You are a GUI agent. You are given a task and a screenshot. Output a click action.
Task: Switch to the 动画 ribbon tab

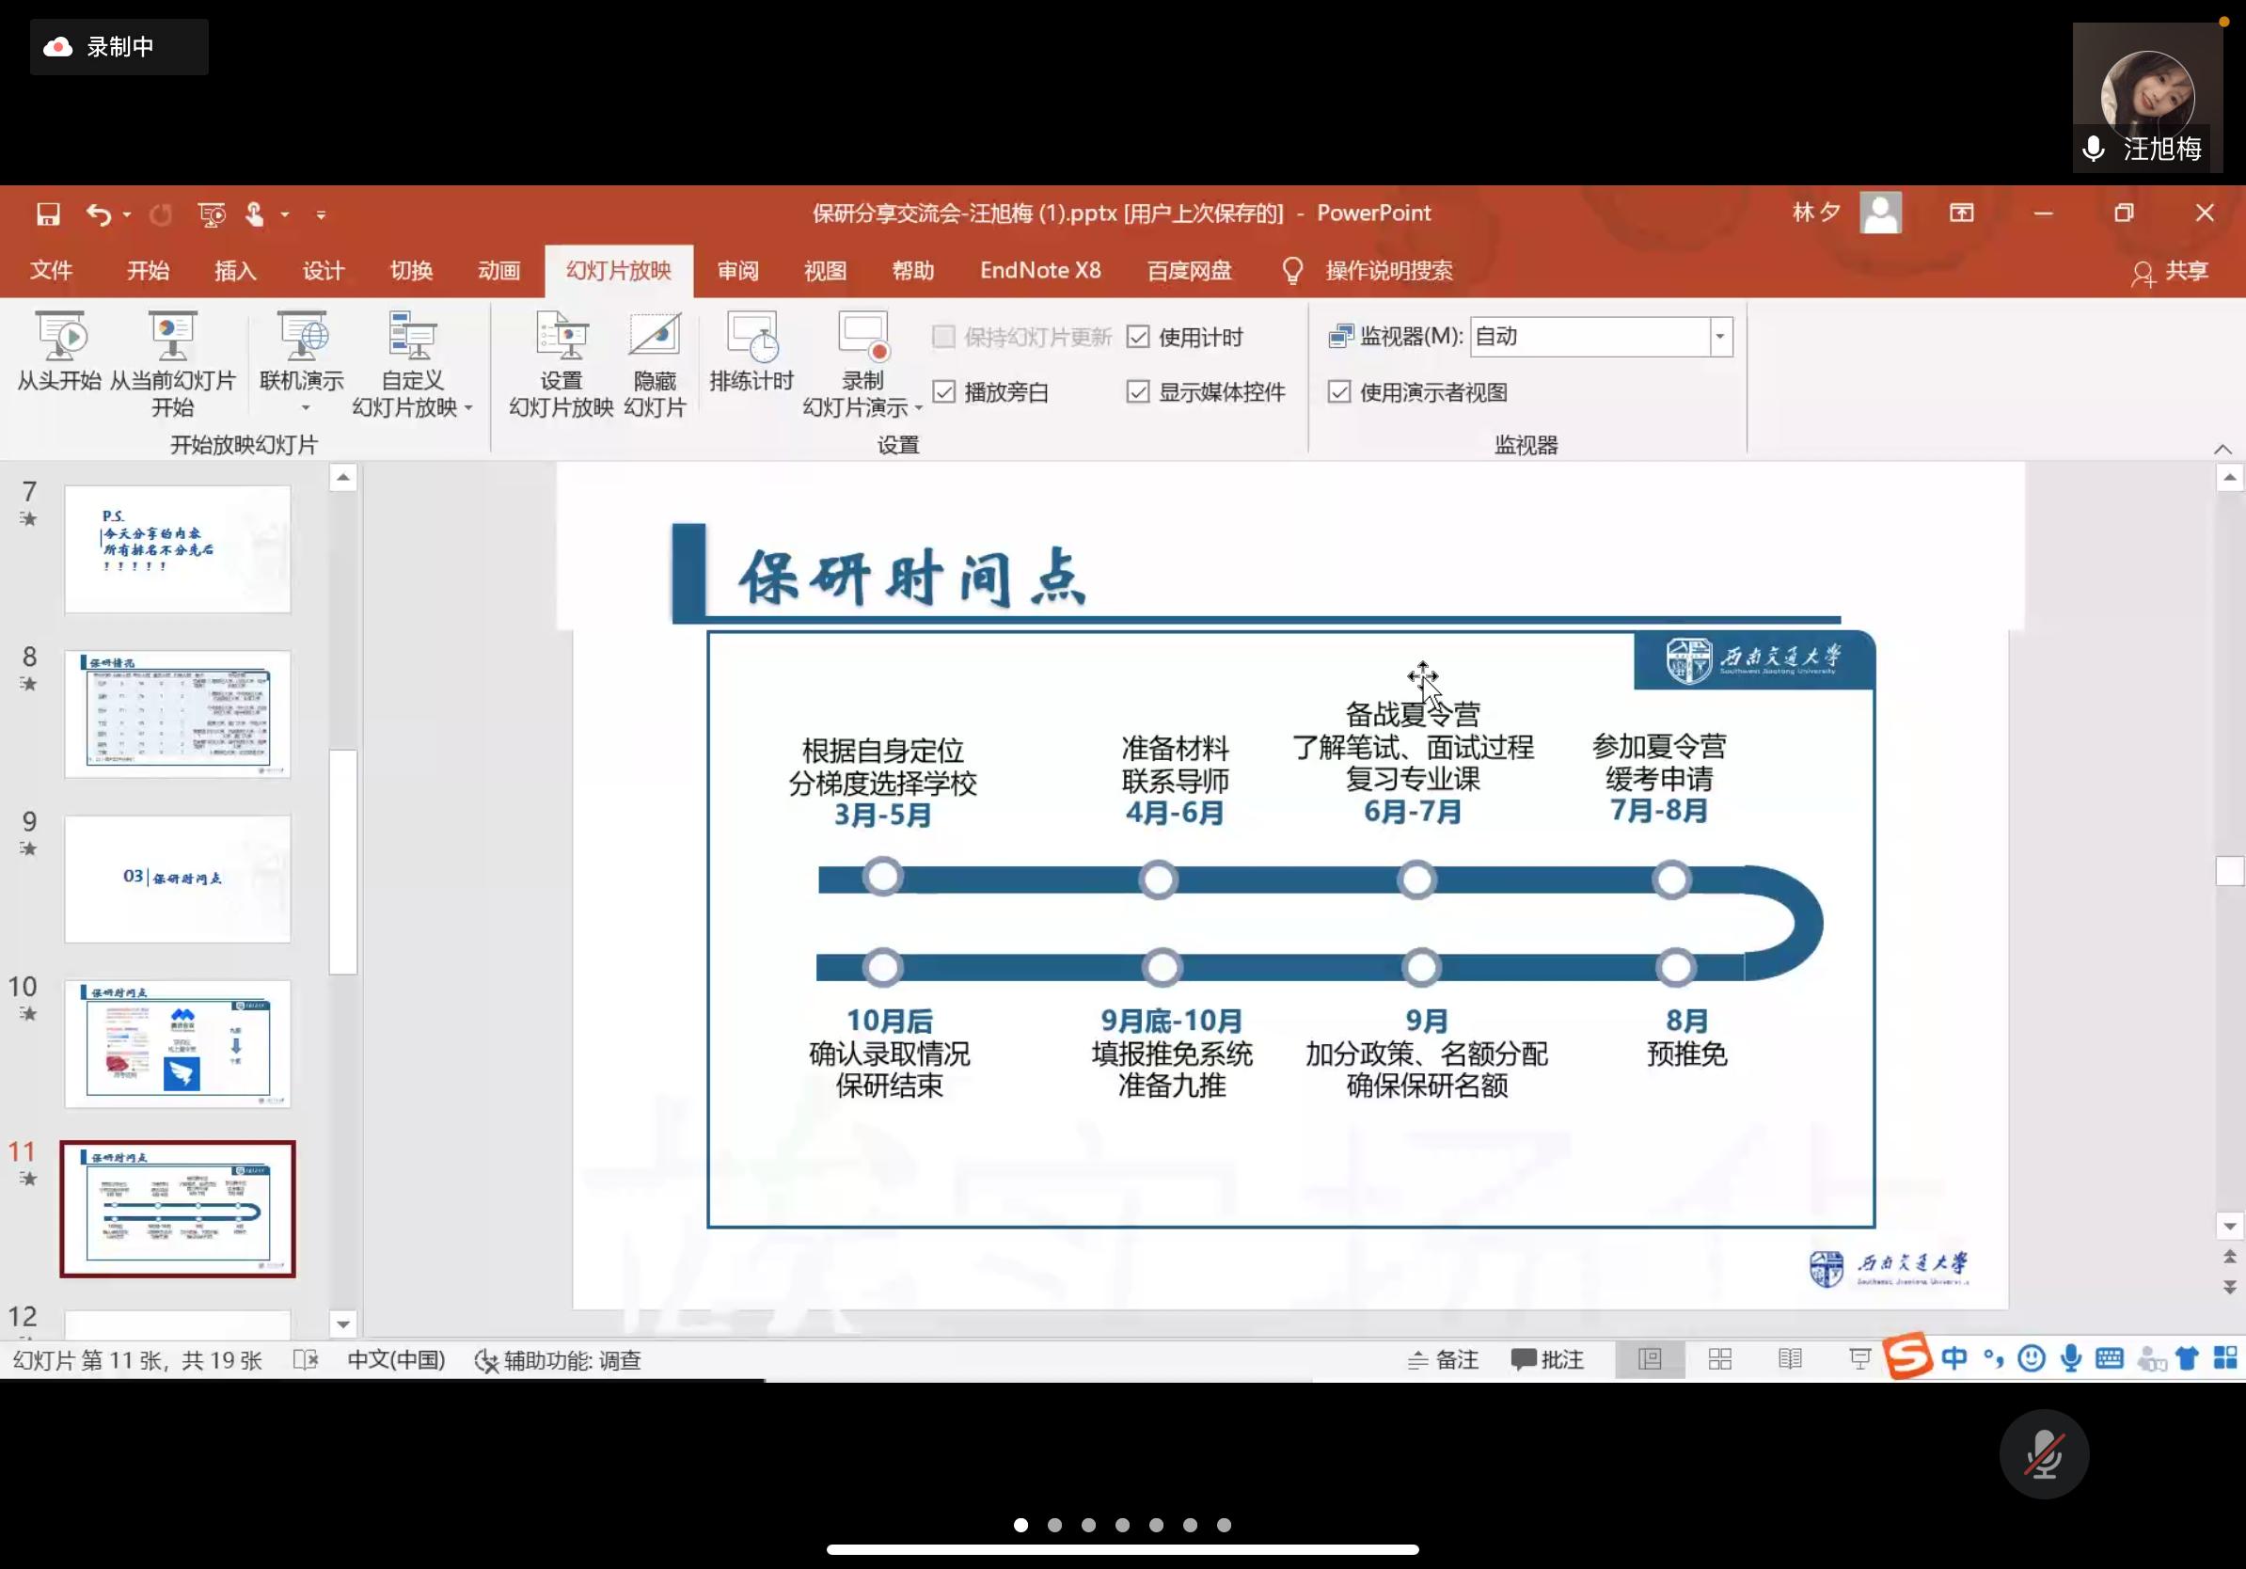click(498, 271)
